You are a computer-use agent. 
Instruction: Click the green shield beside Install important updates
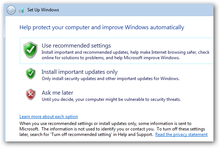tap(31, 74)
